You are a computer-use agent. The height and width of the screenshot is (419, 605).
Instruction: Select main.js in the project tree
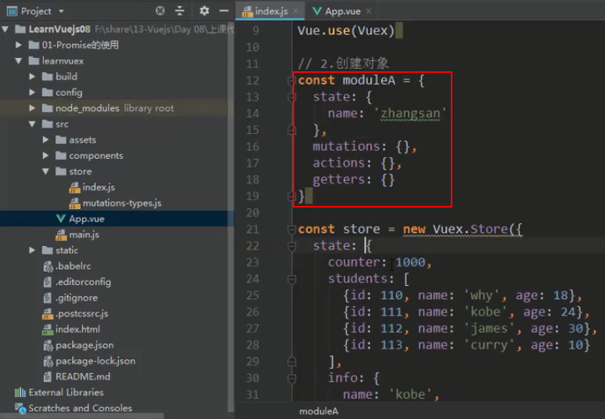point(84,235)
